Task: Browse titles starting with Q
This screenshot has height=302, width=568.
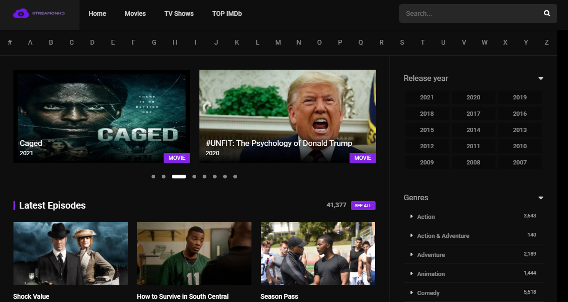Action: [x=360, y=42]
